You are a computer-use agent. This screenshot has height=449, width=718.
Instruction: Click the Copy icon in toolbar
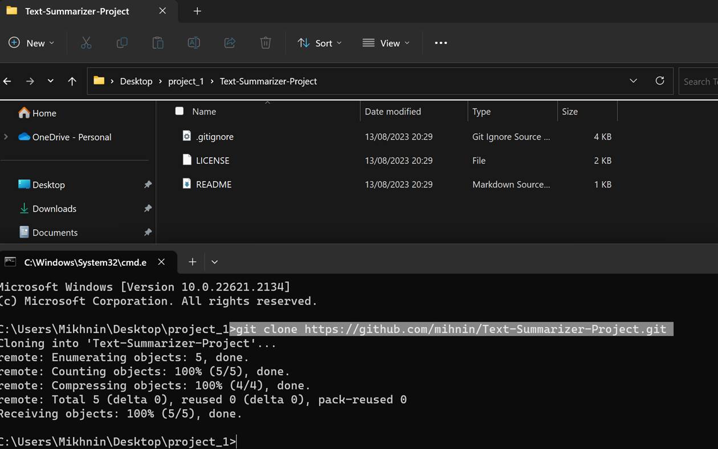click(x=122, y=43)
